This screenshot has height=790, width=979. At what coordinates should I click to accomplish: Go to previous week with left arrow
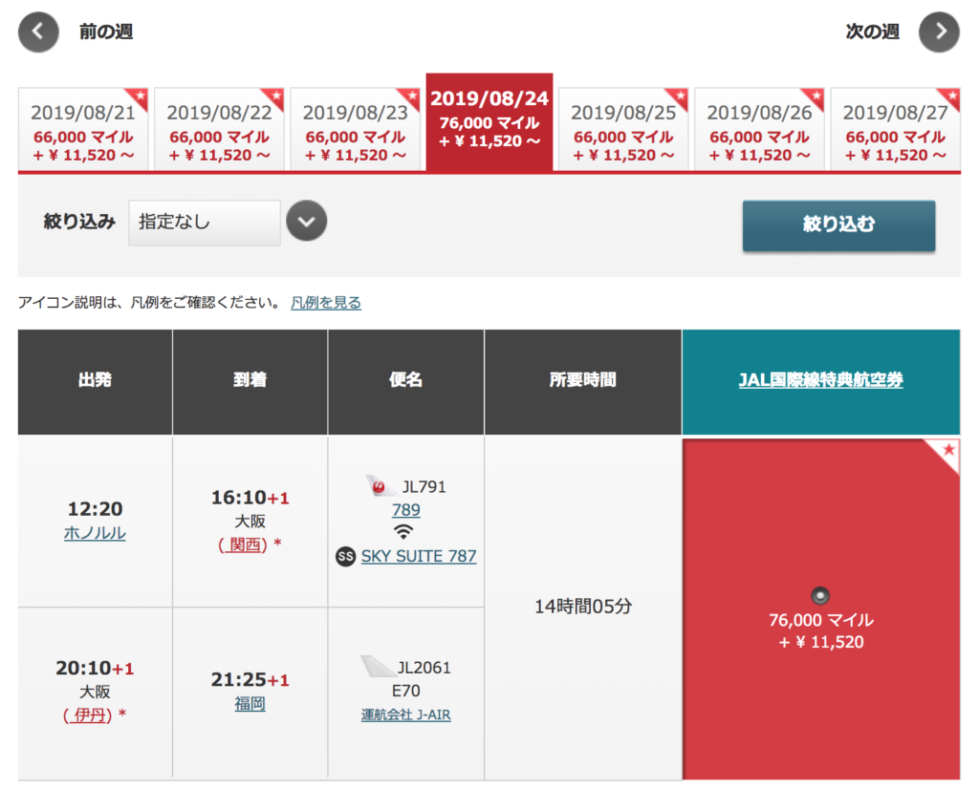[38, 32]
